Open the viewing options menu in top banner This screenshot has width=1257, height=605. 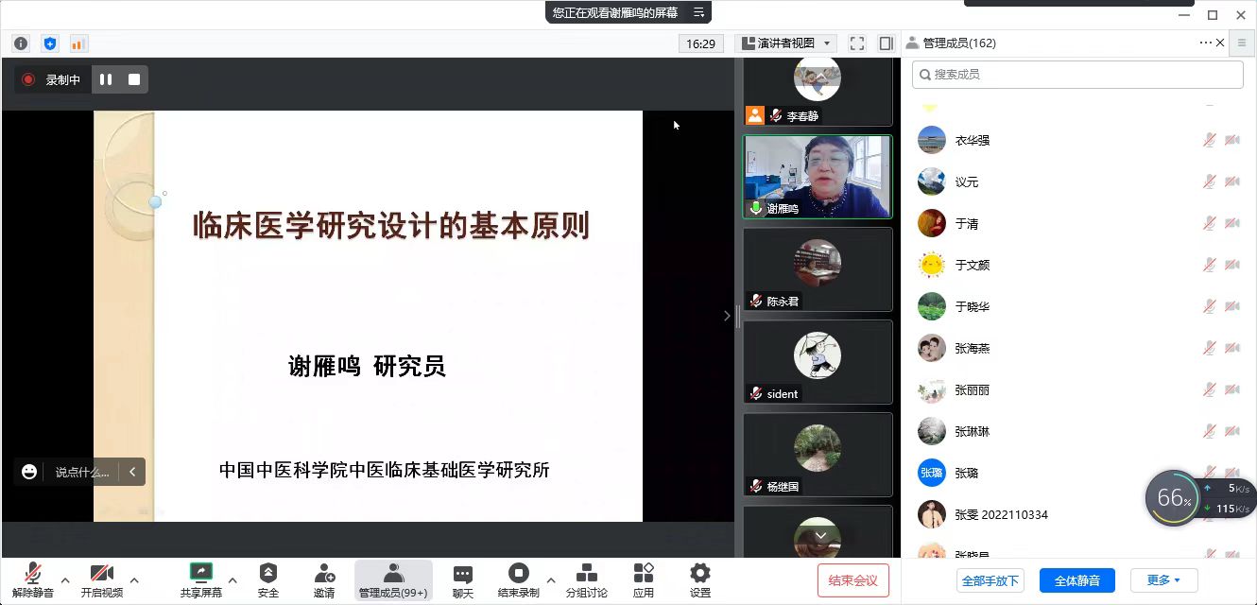pos(698,12)
